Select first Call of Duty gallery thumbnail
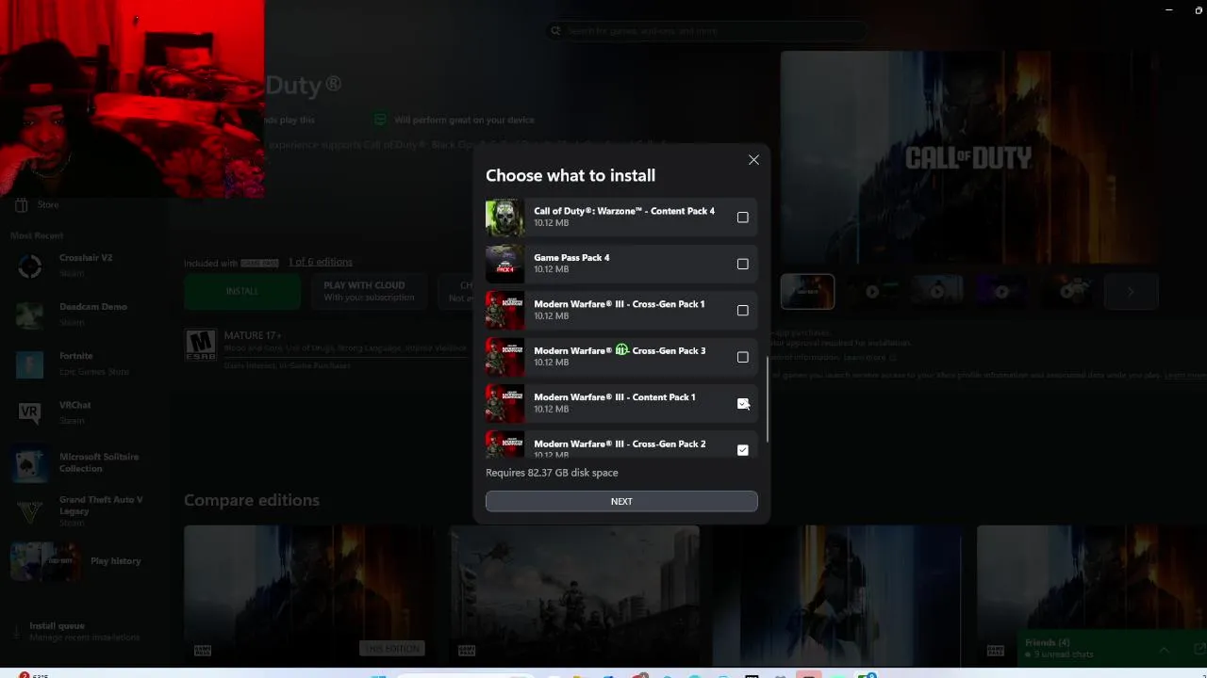 807,292
